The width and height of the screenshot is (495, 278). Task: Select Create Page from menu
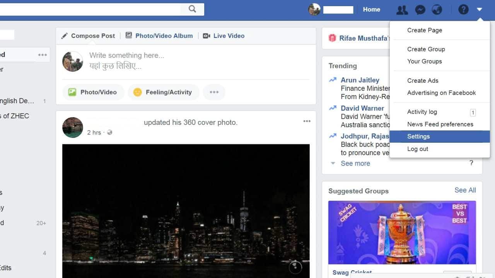(425, 30)
